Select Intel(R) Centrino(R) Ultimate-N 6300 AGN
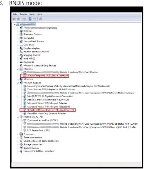Viewport: 150px width, 169px height. click(48, 100)
